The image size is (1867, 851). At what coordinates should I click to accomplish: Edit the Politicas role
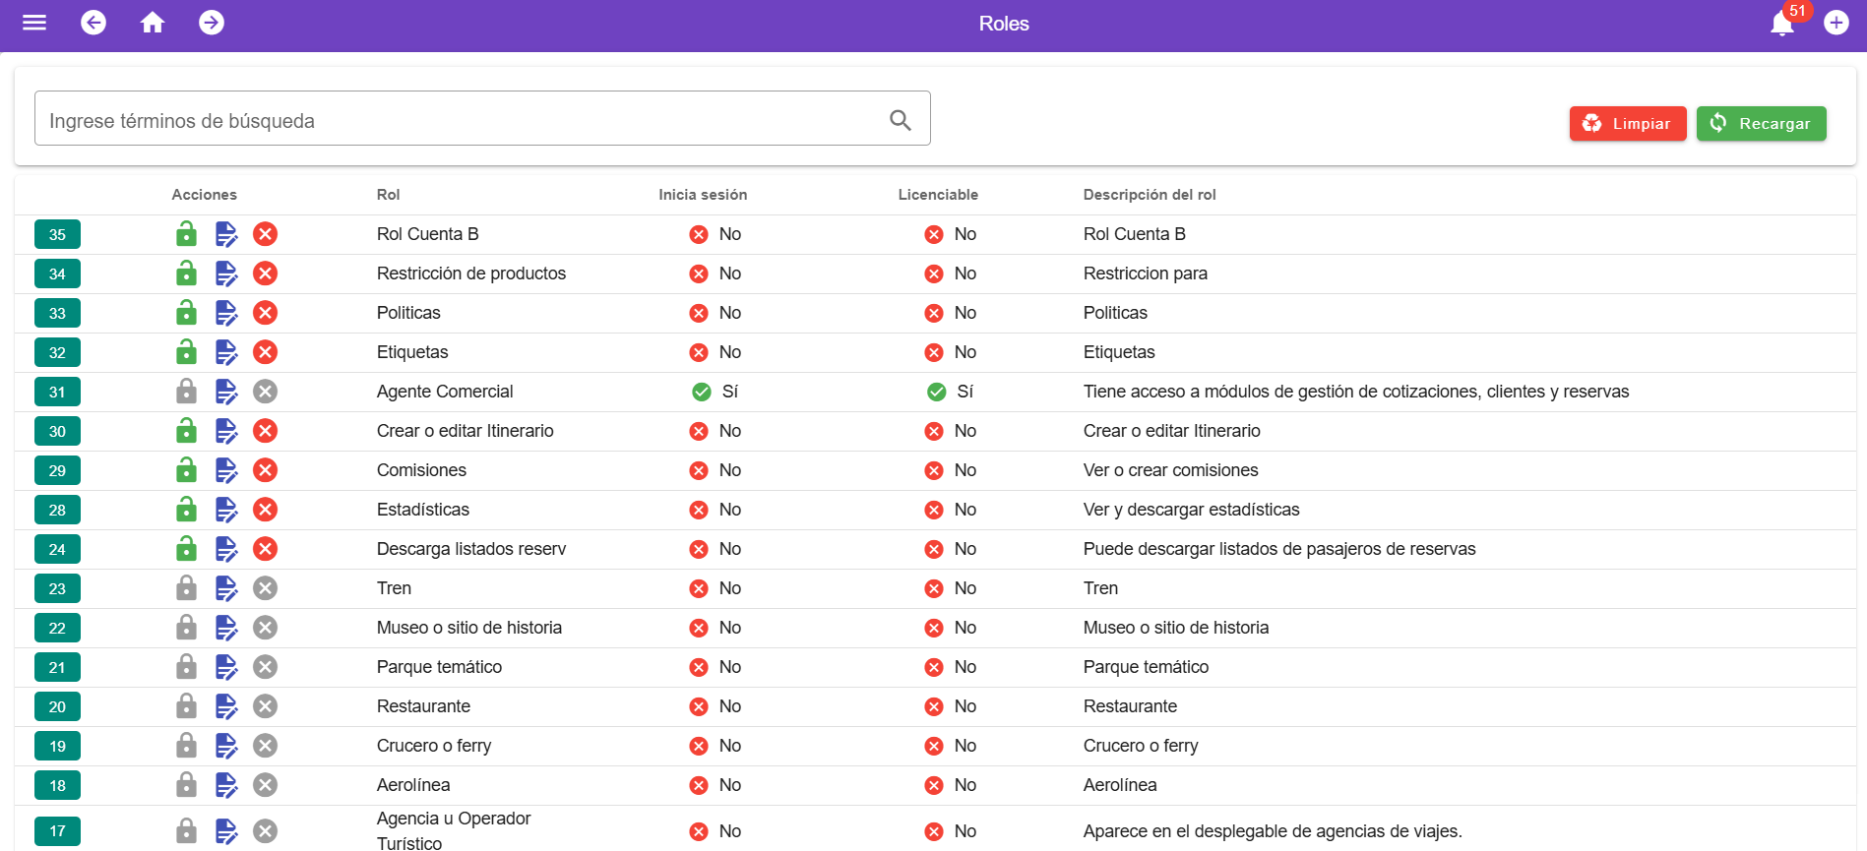point(226,313)
